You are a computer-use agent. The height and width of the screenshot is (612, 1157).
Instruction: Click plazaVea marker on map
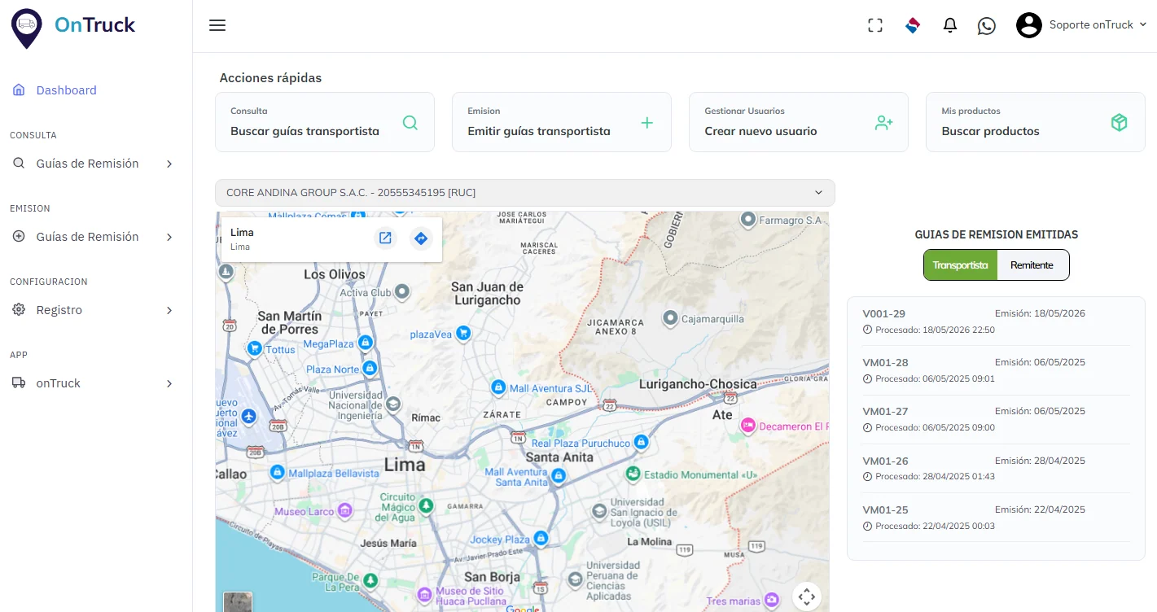pyautogui.click(x=463, y=333)
